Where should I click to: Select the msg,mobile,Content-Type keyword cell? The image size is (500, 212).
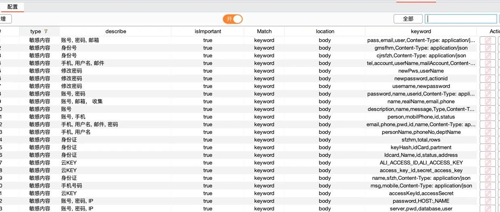click(x=421, y=186)
